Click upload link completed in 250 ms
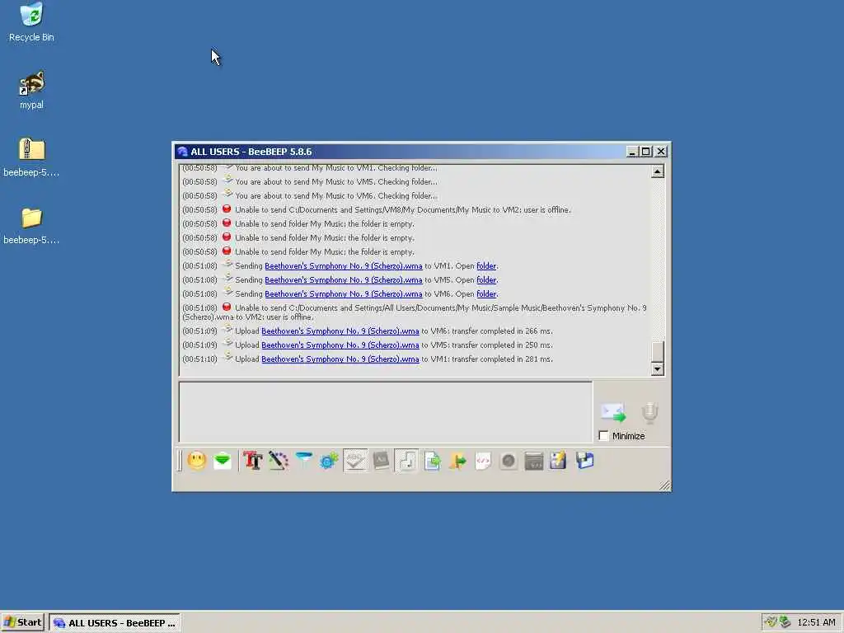 click(340, 345)
